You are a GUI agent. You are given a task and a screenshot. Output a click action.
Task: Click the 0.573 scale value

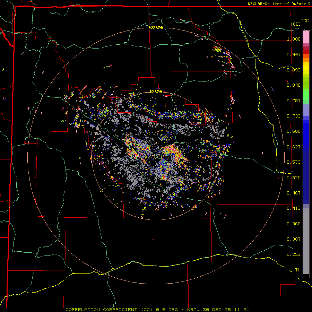294,162
